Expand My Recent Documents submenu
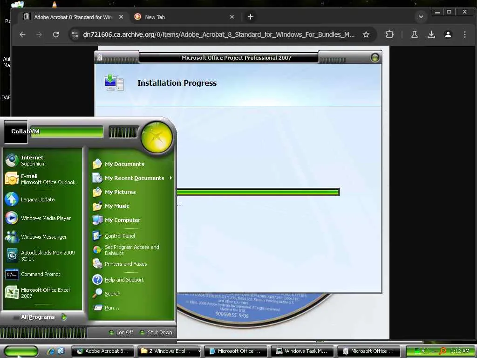 coord(132,178)
